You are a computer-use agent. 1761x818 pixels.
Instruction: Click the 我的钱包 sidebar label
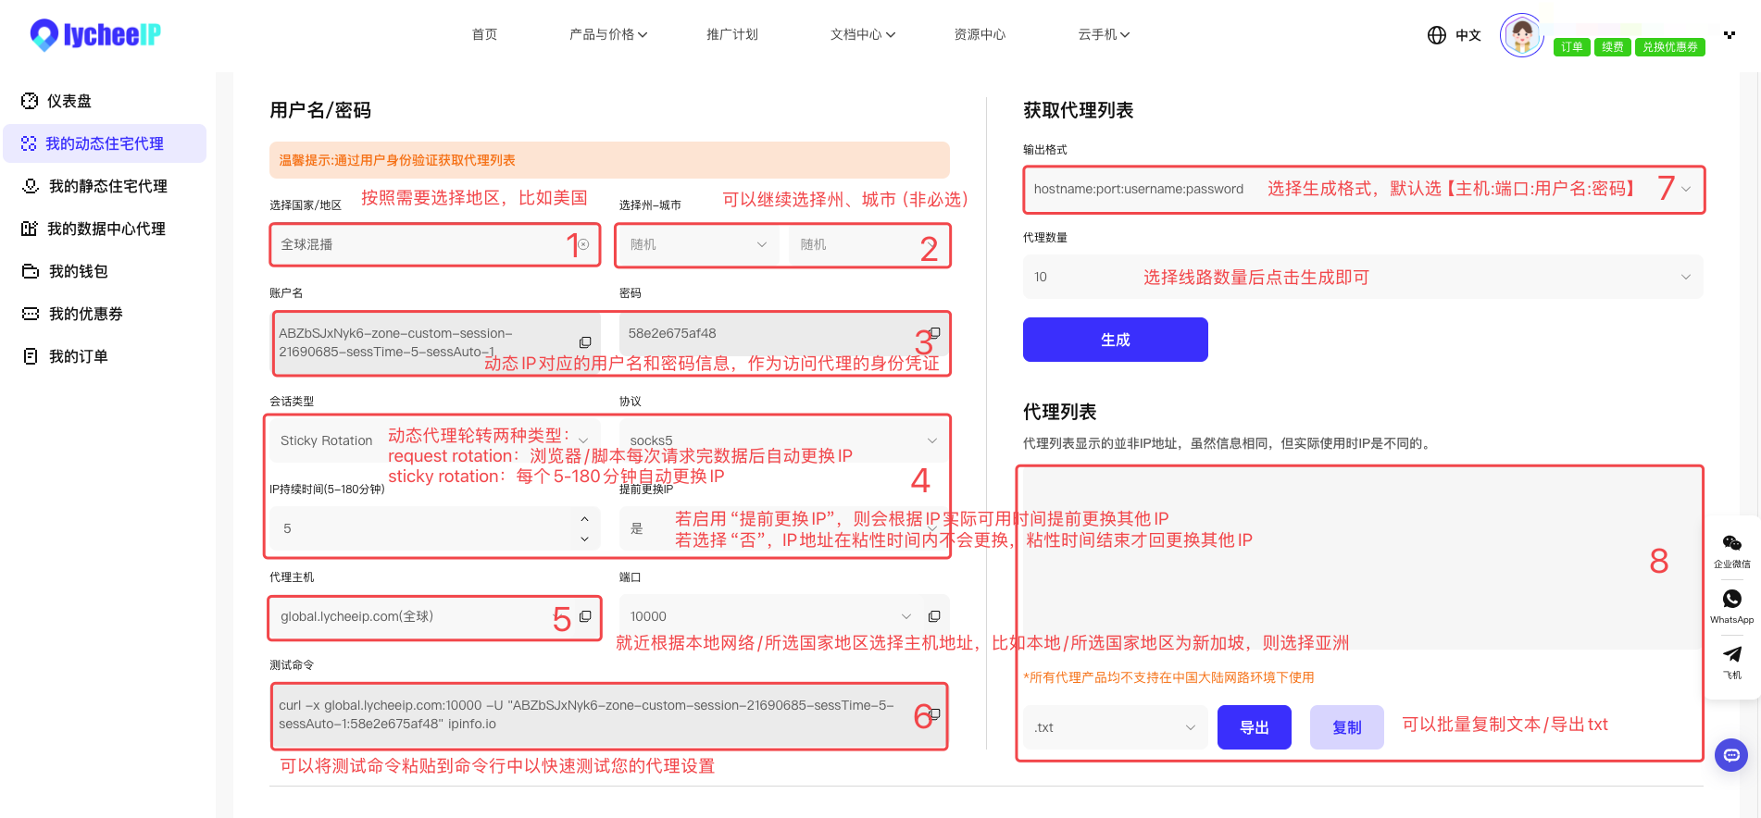coord(79,271)
